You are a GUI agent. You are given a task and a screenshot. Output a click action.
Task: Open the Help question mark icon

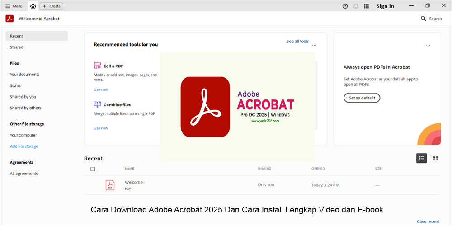(345, 6)
